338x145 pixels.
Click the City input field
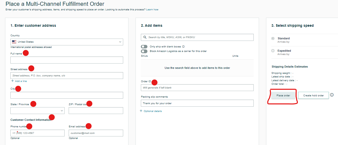67,95
